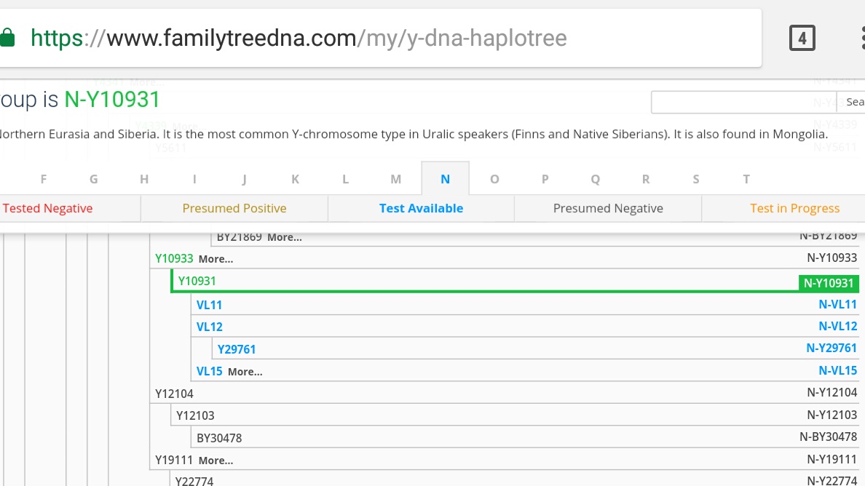
Task: Click the haplotree search input box
Action: coord(743,102)
